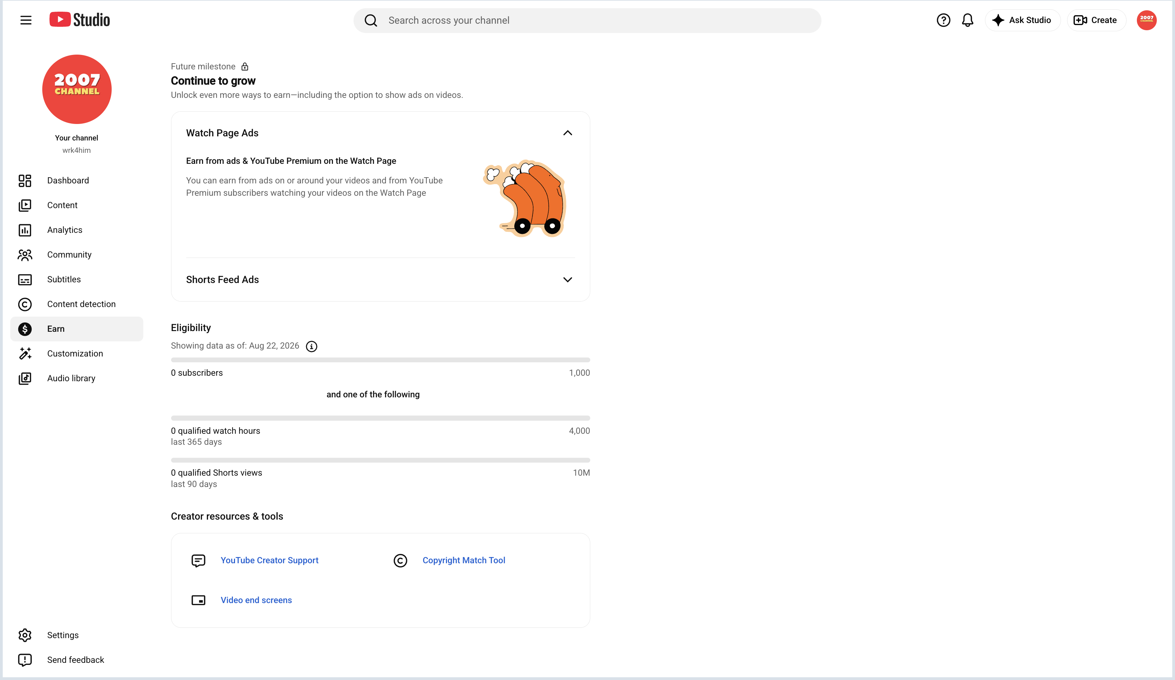This screenshot has height=680, width=1175.
Task: Click the Ask Studio button
Action: (x=1022, y=20)
